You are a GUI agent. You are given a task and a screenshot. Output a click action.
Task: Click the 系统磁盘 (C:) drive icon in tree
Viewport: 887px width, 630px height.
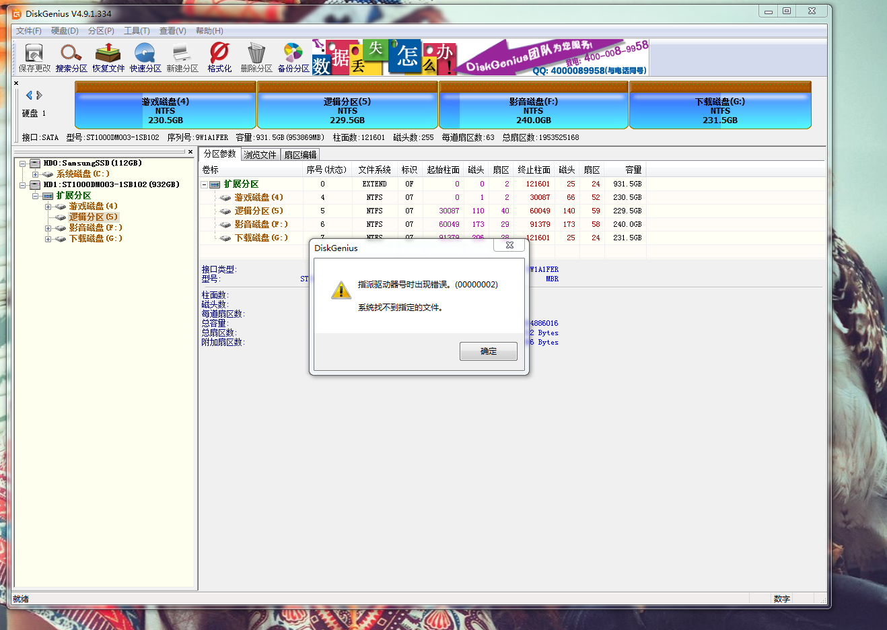[48, 174]
